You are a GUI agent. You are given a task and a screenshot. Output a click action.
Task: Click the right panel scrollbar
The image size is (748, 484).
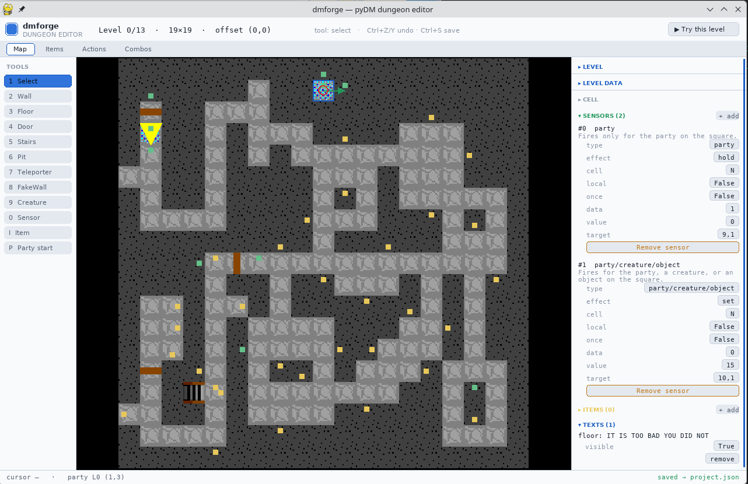[744, 264]
